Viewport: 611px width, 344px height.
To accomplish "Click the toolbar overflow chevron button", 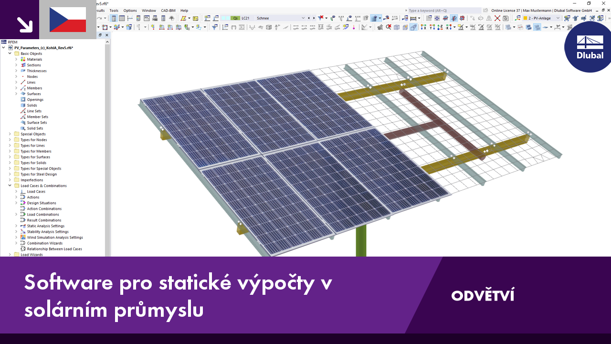I will point(610,18).
